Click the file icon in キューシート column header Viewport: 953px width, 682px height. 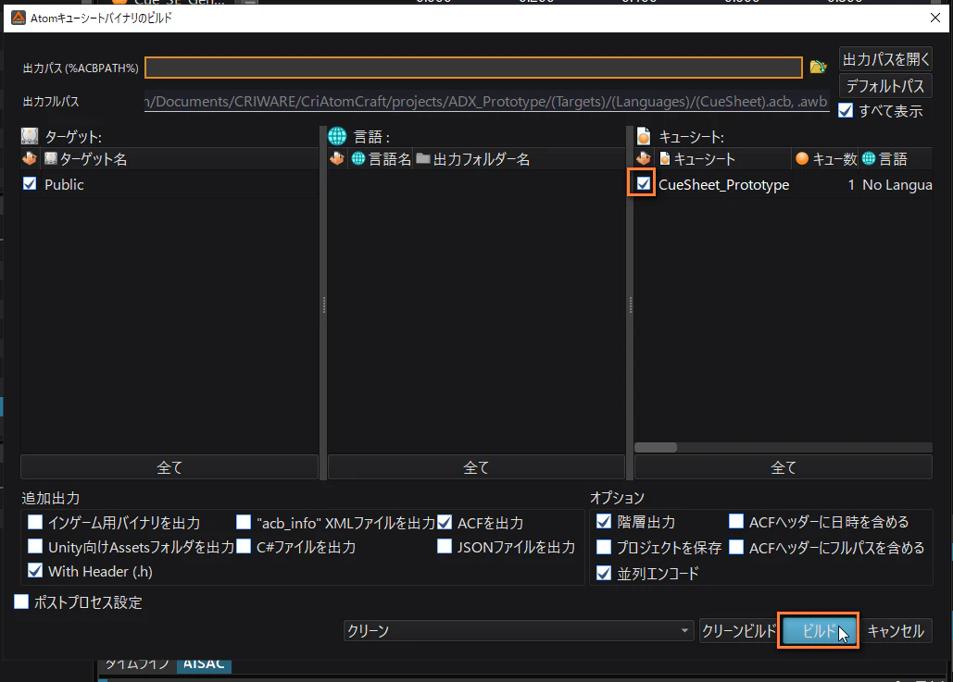coord(665,158)
